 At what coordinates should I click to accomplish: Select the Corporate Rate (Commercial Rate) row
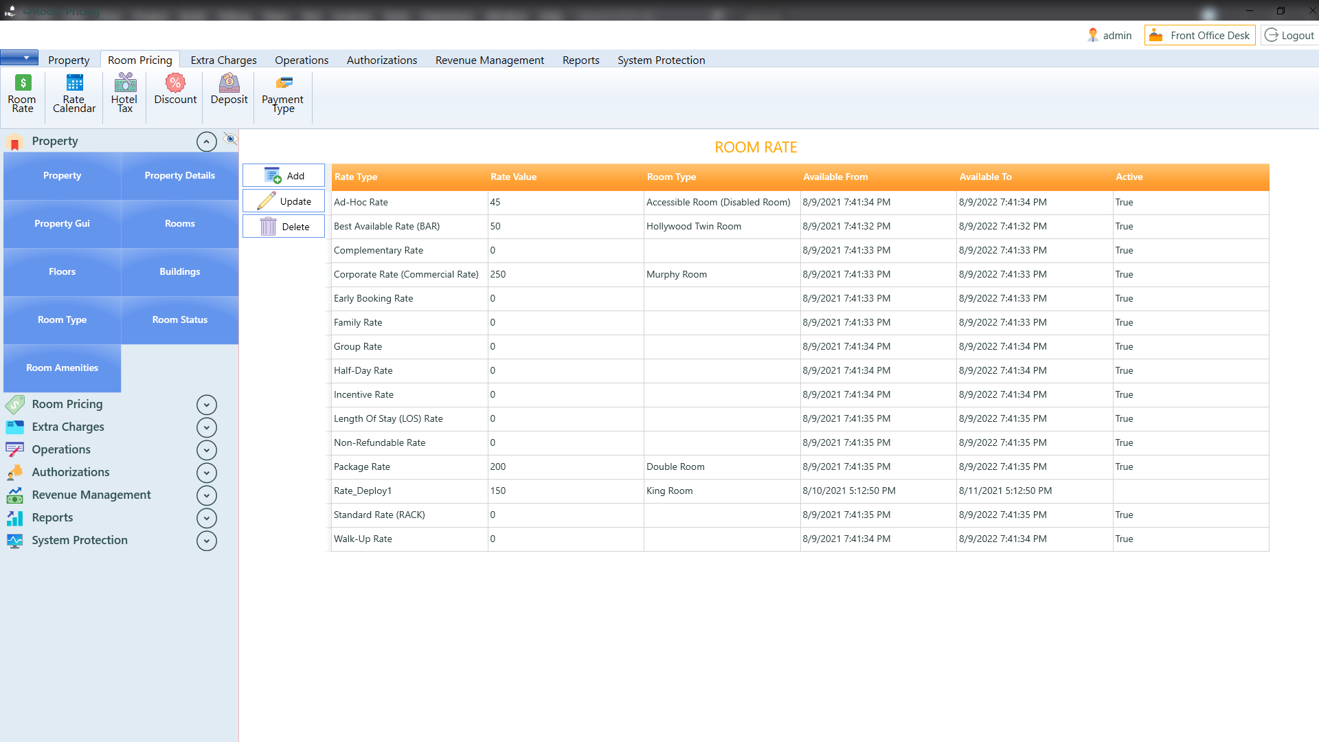tap(800, 275)
